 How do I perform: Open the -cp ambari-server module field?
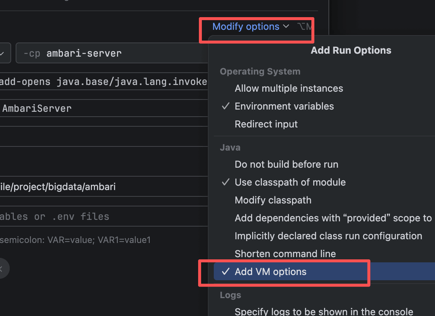[112, 53]
